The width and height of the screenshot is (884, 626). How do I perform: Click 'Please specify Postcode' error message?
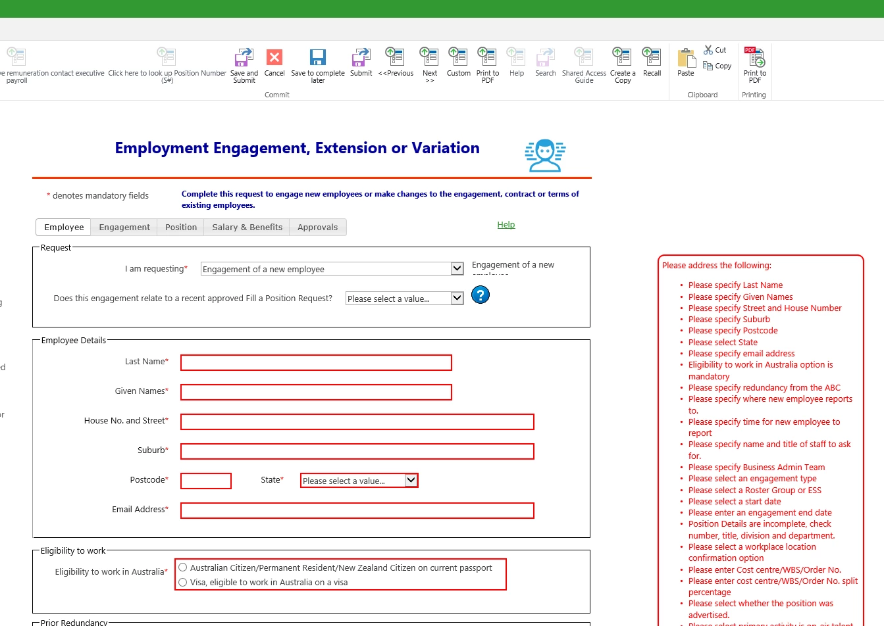pyautogui.click(x=733, y=330)
